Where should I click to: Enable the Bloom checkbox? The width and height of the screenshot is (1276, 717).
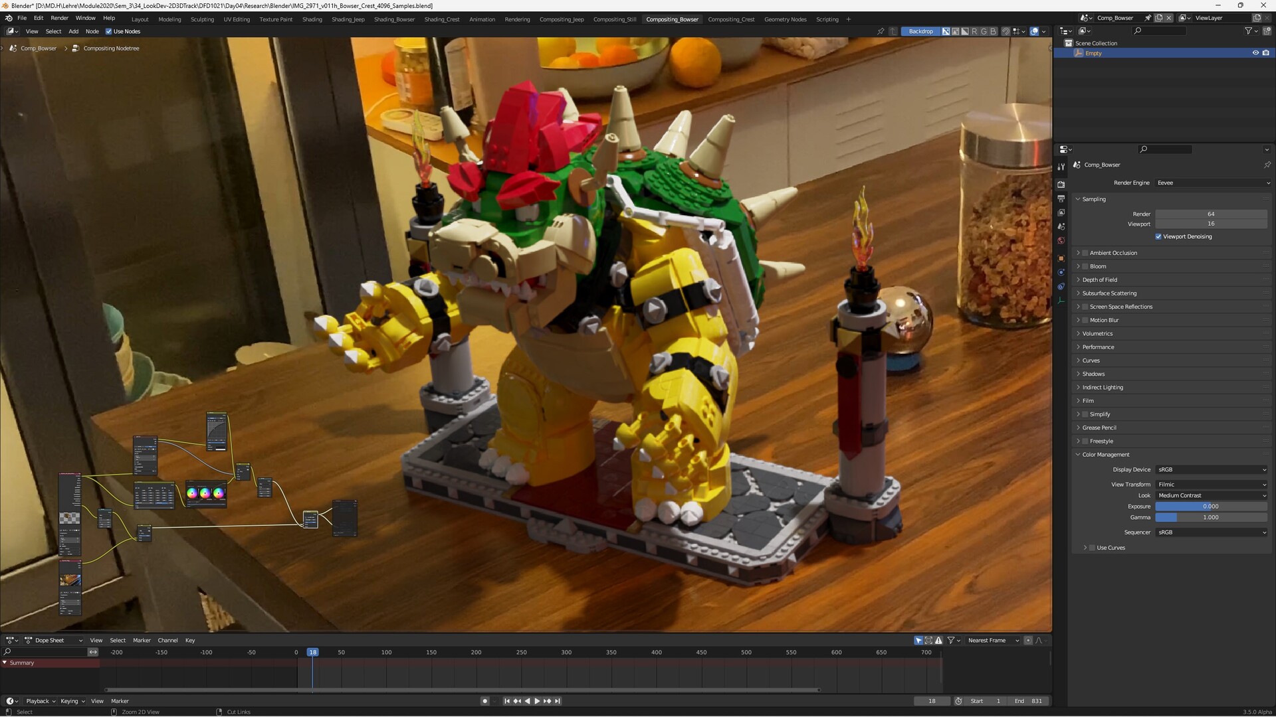click(1085, 266)
